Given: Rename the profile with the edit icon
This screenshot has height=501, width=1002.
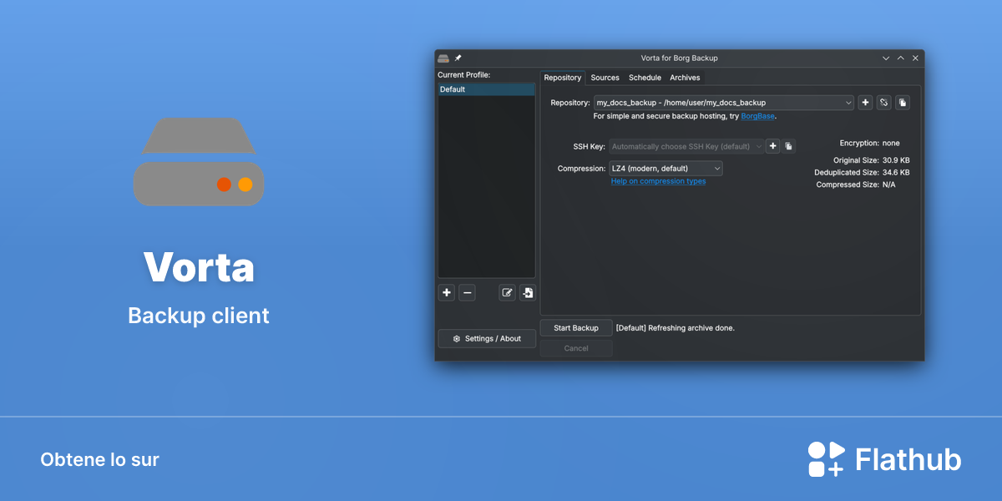Looking at the screenshot, I should [x=507, y=292].
